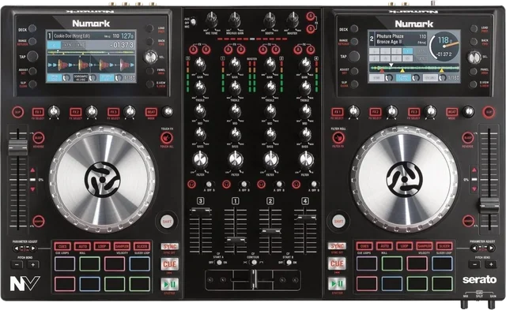Click the left deck RANGE button

32,41
